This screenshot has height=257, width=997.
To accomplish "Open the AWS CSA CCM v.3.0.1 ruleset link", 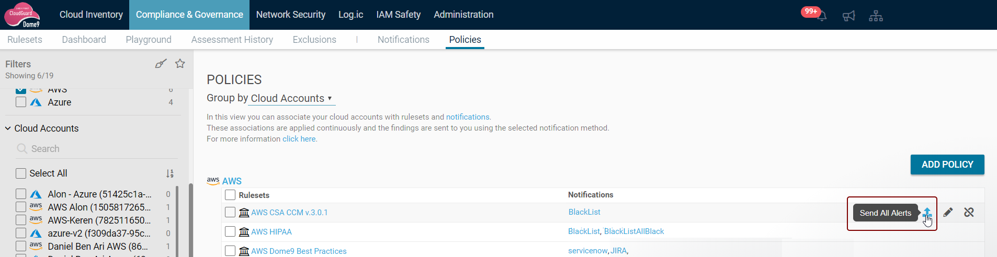I will (289, 213).
